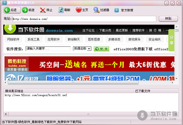Visit 官方微博 from the toolbar

click(124, 10)
